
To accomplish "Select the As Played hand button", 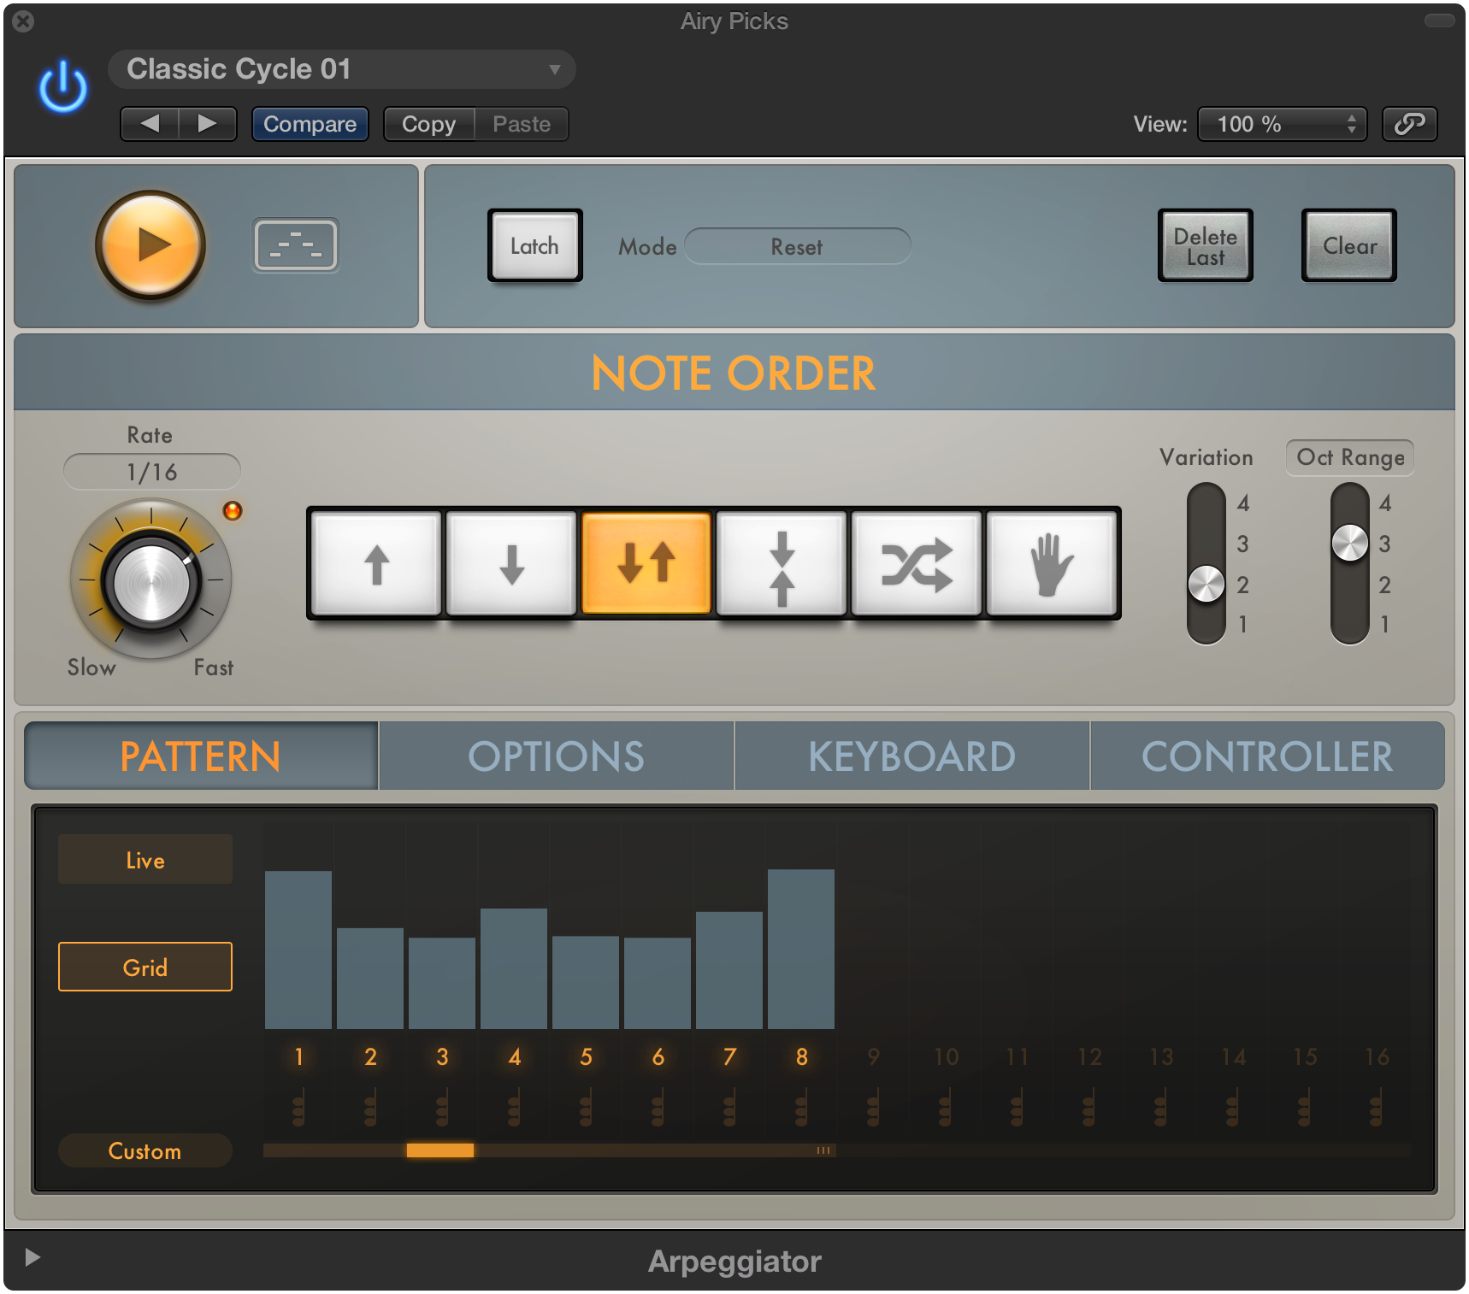I will [x=1052, y=563].
